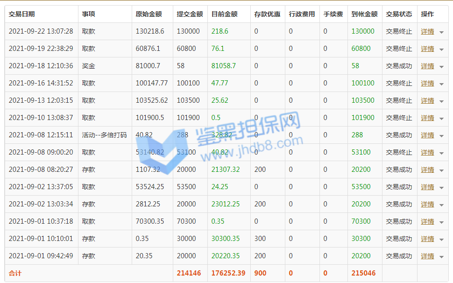Open 详情 for 2021-09-16 14:31:52 withdrawal
The image size is (453, 283).
point(427,83)
